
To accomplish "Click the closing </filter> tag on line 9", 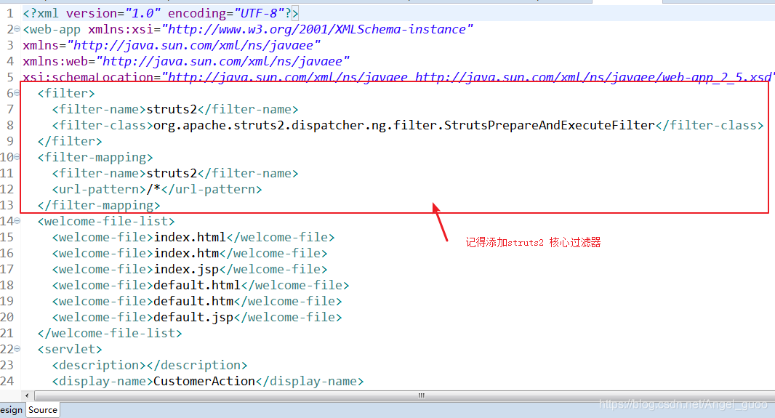I will coord(70,141).
